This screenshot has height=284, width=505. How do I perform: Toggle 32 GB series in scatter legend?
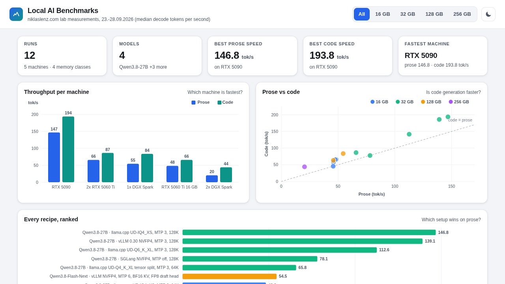404,102
